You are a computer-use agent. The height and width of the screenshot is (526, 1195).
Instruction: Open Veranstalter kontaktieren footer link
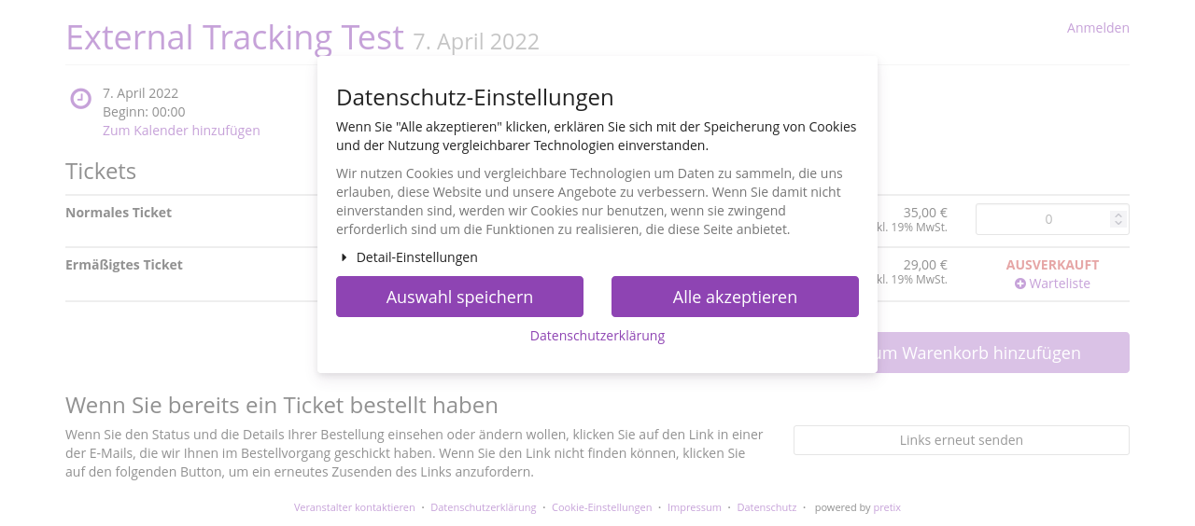[355, 507]
